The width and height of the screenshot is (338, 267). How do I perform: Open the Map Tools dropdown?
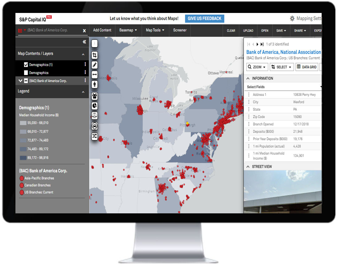click(x=155, y=30)
